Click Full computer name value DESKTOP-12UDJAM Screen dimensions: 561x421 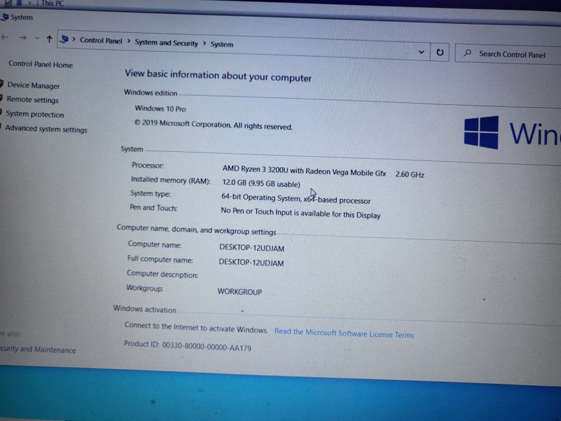(251, 262)
